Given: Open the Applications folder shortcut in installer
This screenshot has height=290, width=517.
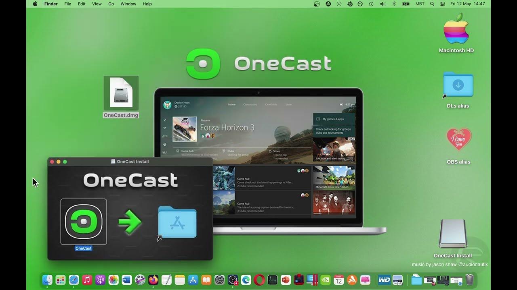Looking at the screenshot, I should tap(177, 222).
